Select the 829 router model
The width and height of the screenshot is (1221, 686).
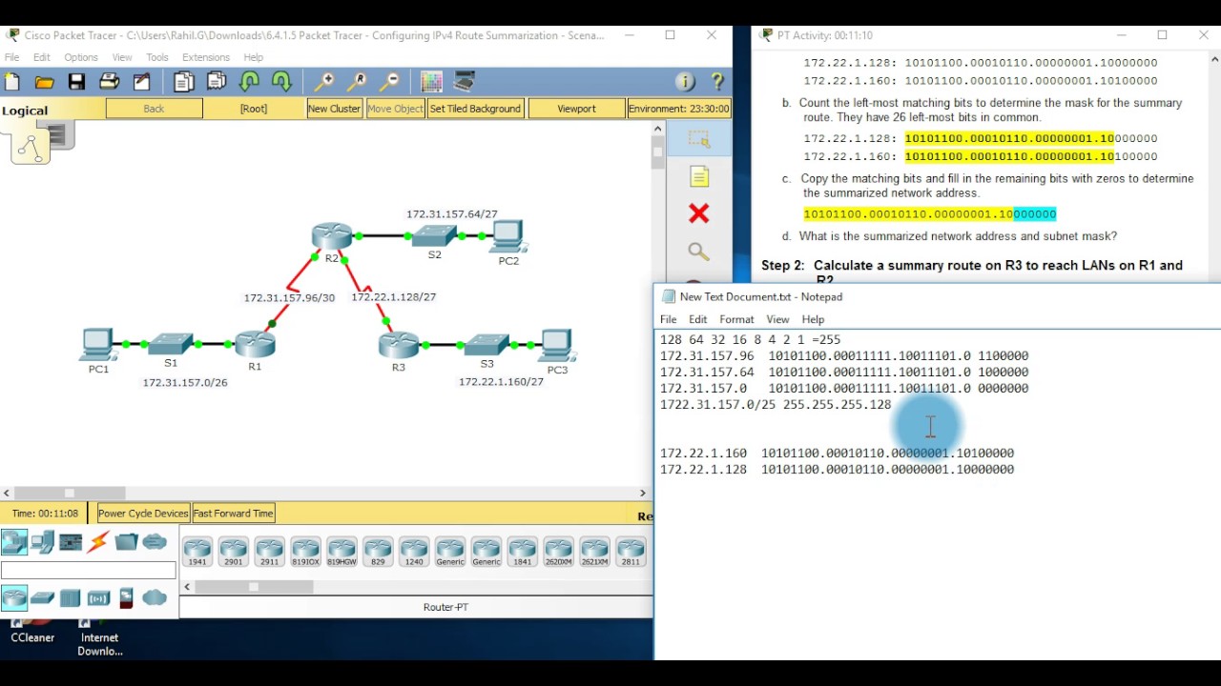pos(378,552)
